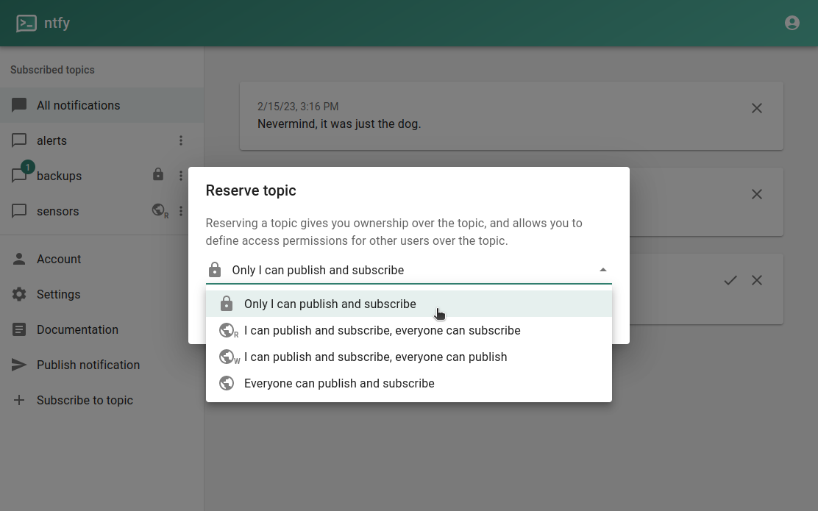818x511 pixels.
Task: Go to the Account page
Action: [x=59, y=259]
